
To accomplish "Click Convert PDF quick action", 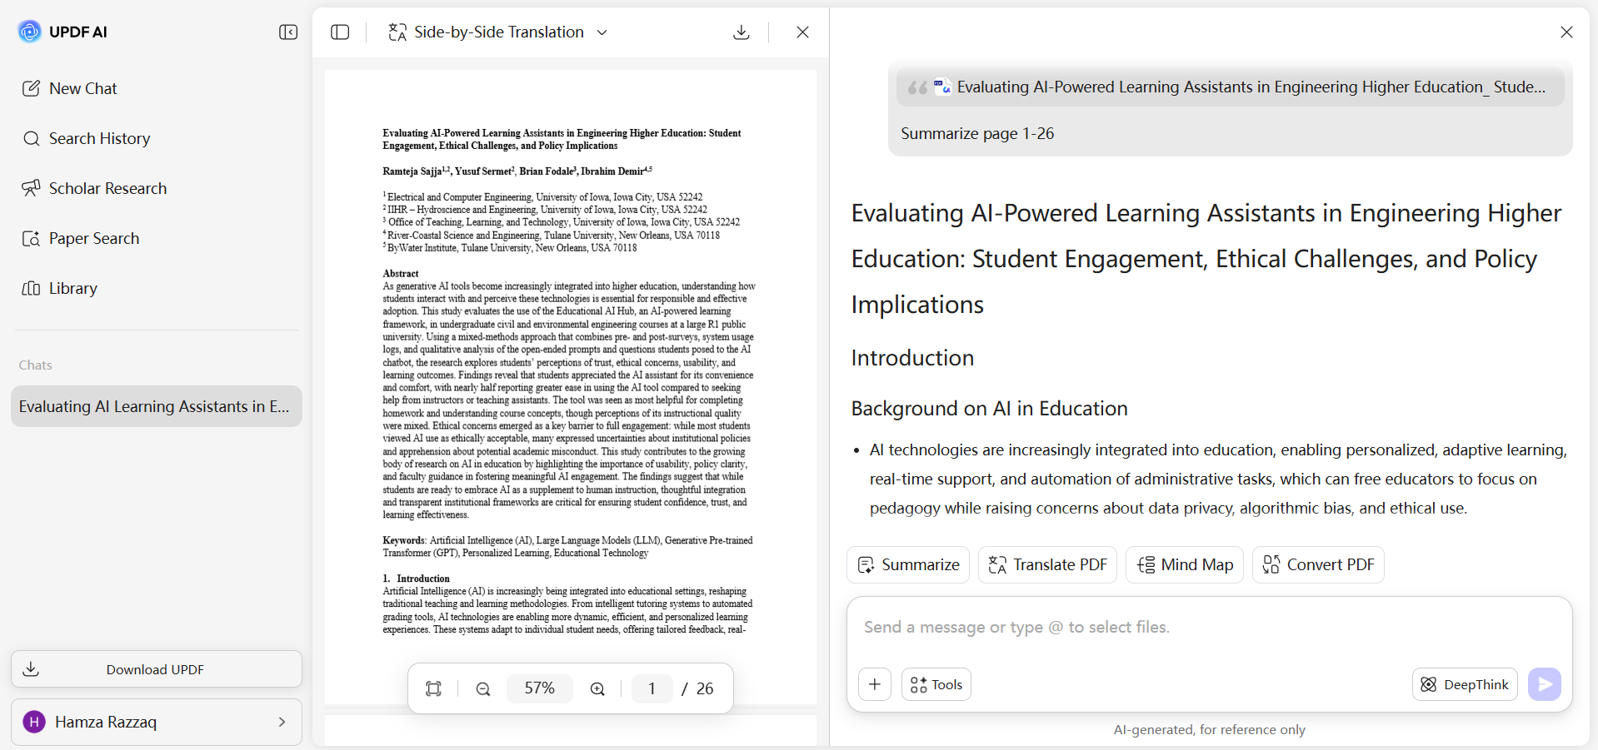I will tap(1318, 564).
